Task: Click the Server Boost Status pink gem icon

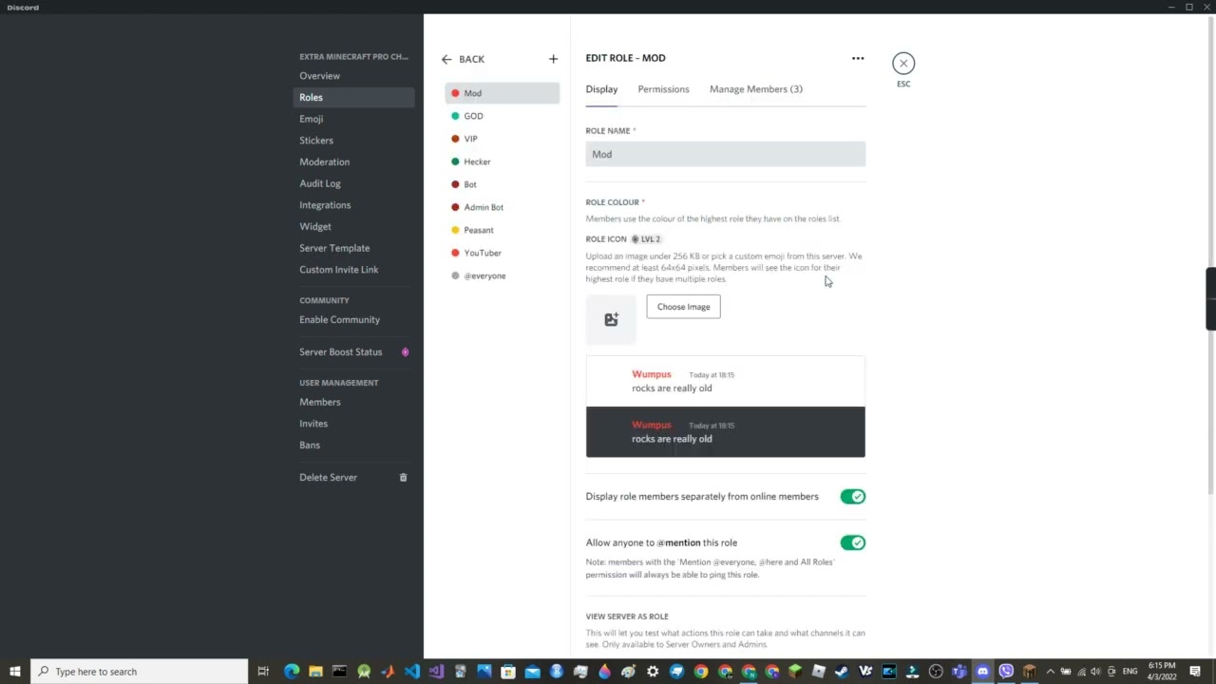Action: 405,351
